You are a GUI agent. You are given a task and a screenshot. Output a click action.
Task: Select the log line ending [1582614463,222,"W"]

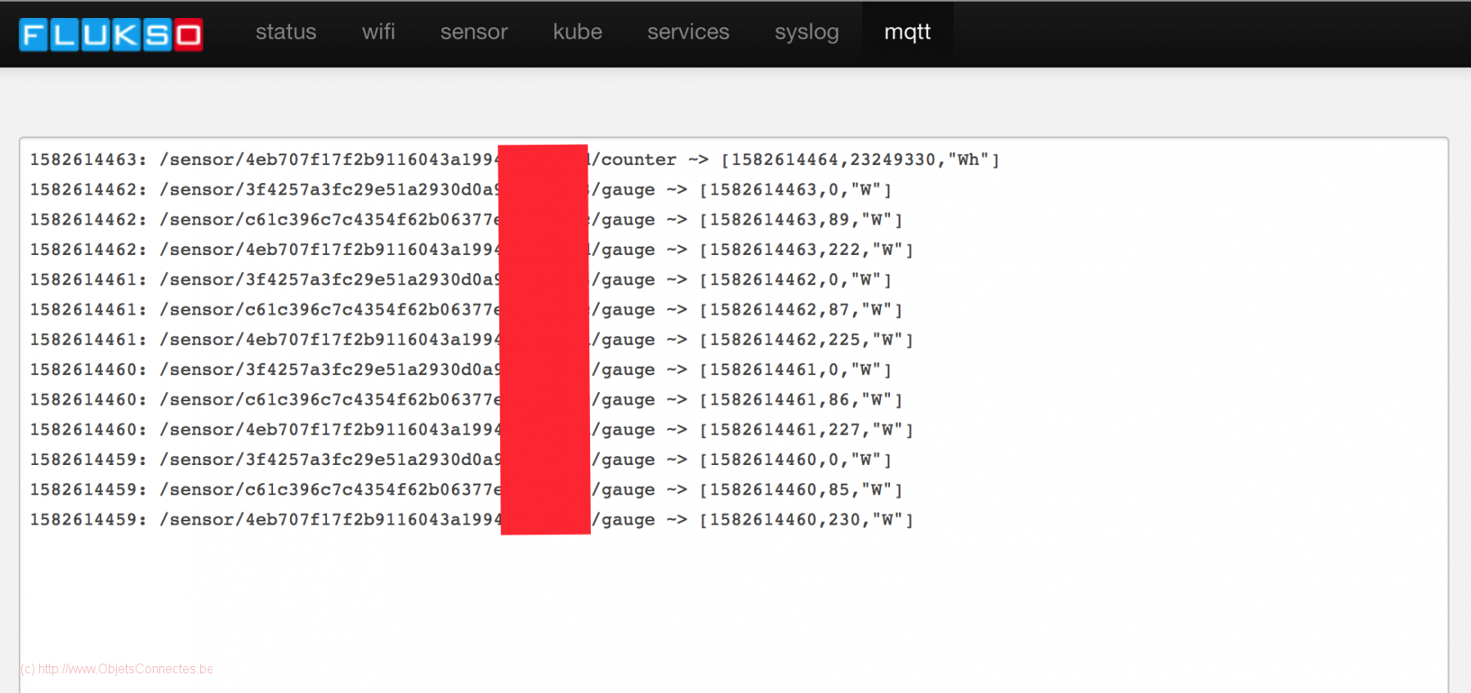(x=472, y=249)
